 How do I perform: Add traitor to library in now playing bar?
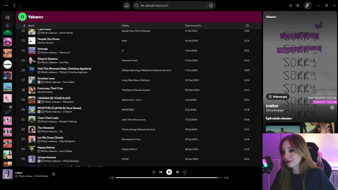click(54, 174)
